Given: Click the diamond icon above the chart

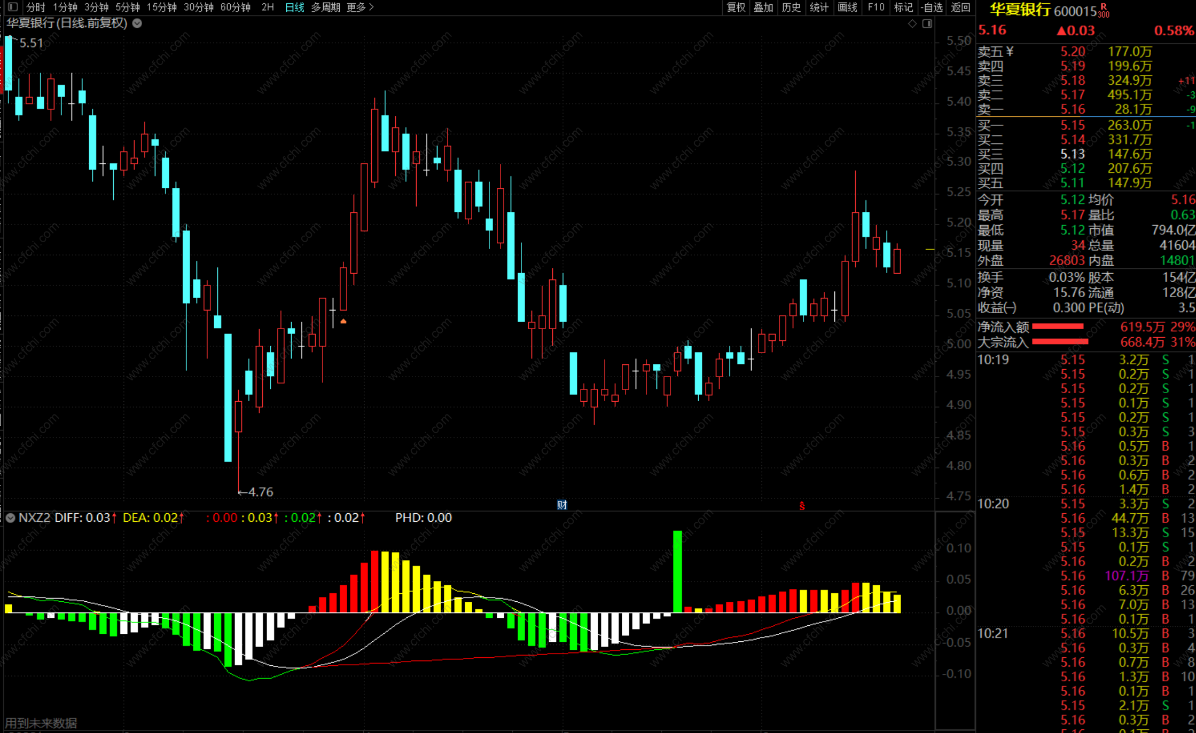Looking at the screenshot, I should 912,23.
